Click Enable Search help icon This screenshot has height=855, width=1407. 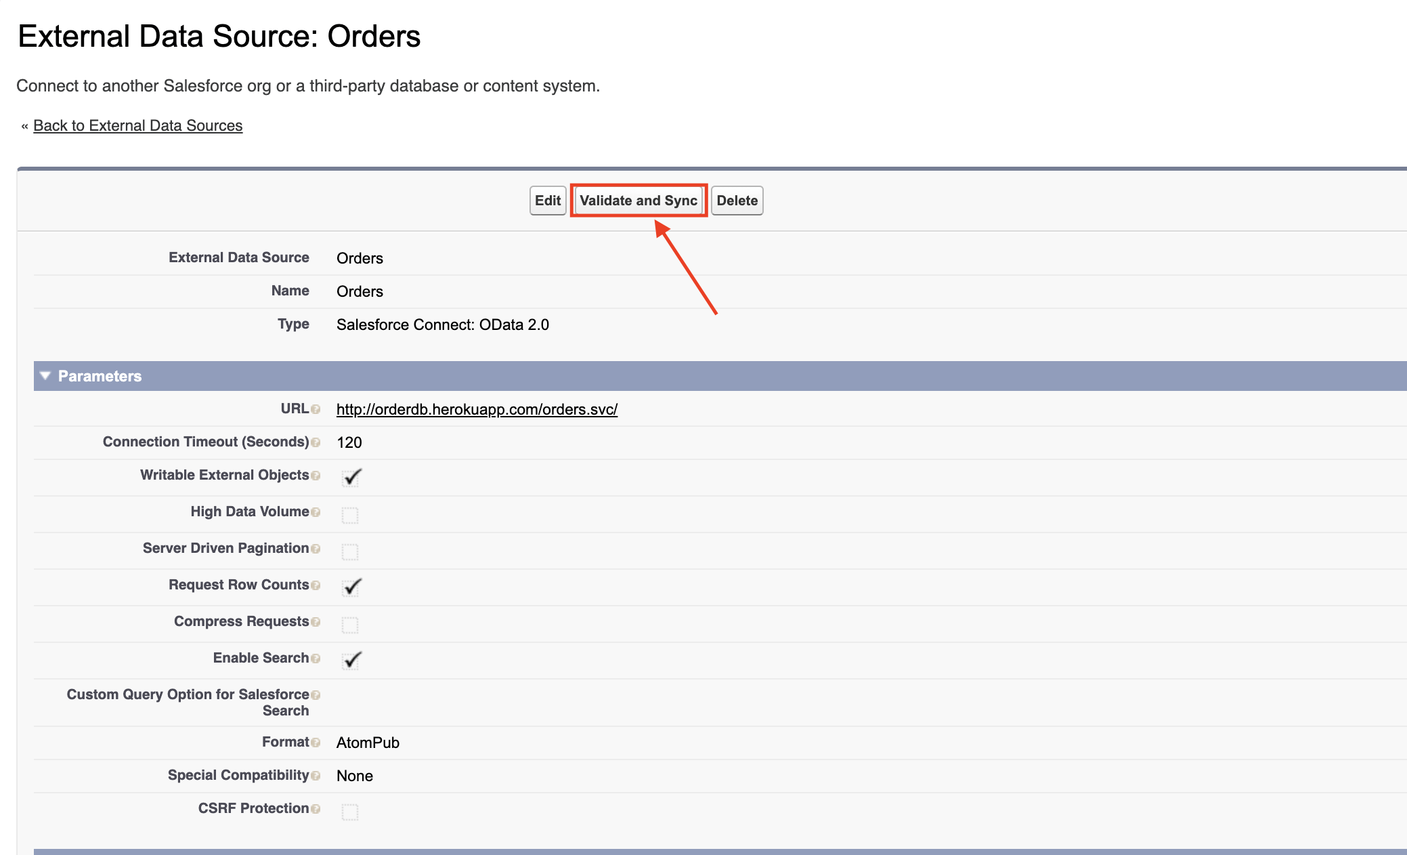tap(316, 659)
